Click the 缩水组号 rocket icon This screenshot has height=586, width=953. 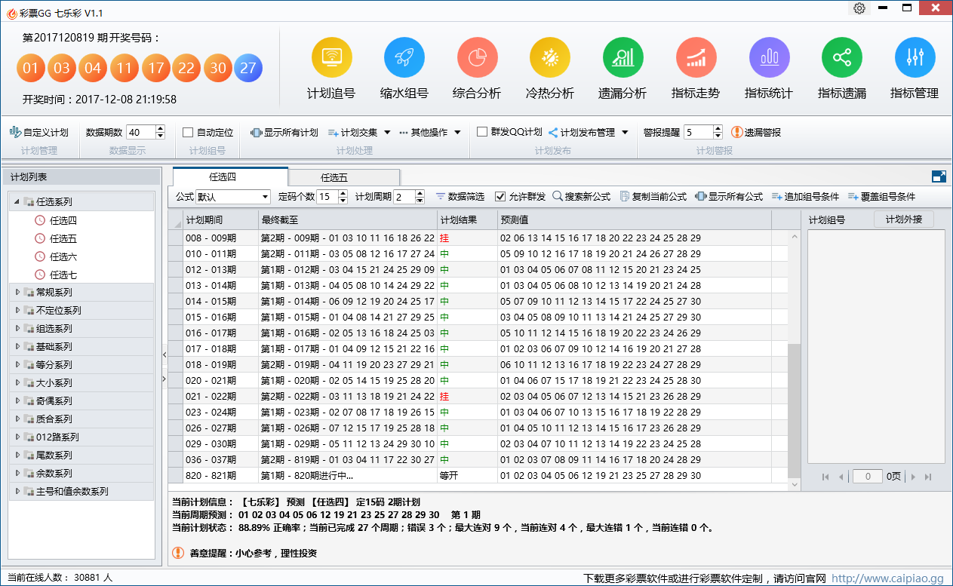pos(404,58)
